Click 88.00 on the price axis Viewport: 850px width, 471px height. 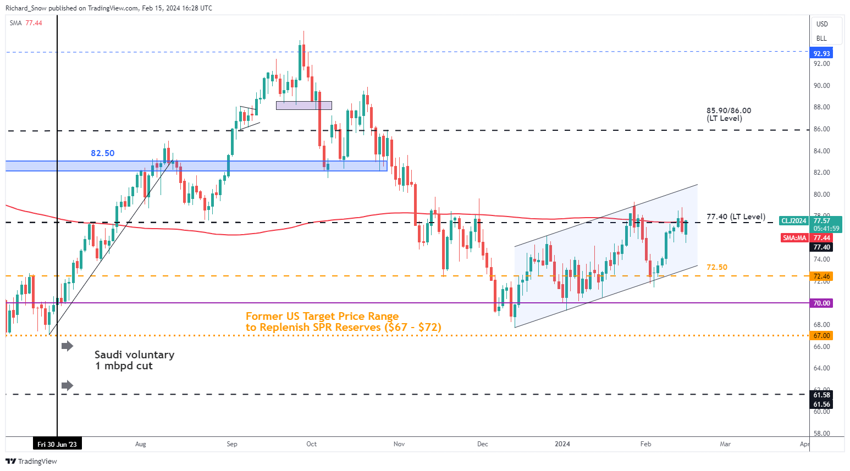pos(822,107)
